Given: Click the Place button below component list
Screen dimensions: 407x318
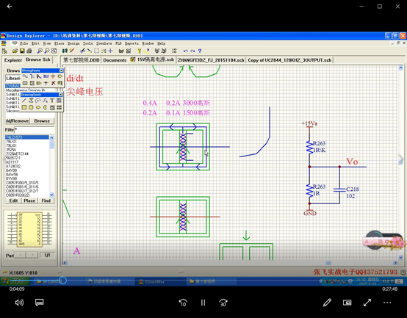Looking at the screenshot, I should coord(29,200).
